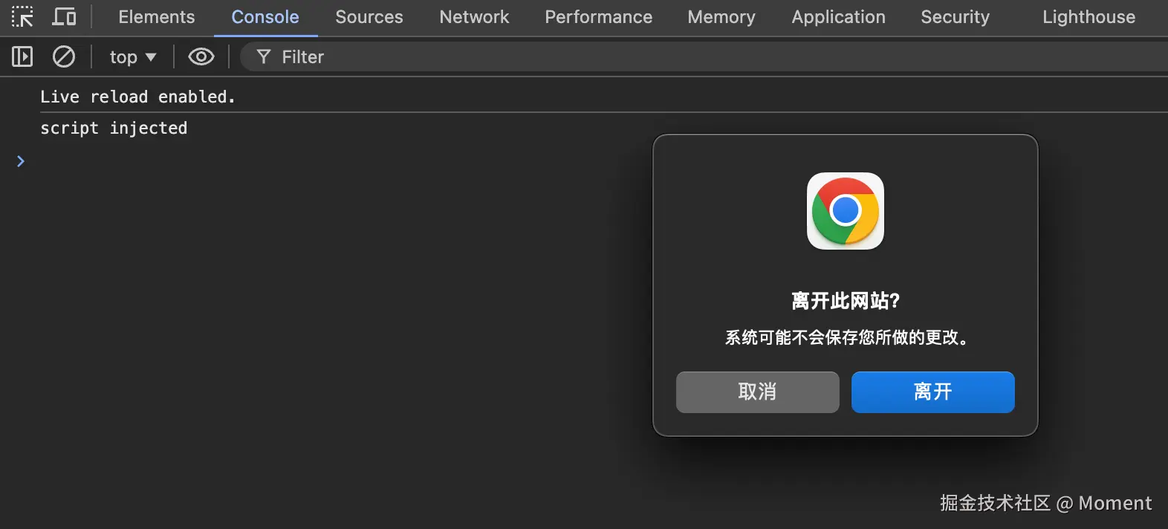The image size is (1168, 529).
Task: Open the Memory tab
Action: coord(721,17)
